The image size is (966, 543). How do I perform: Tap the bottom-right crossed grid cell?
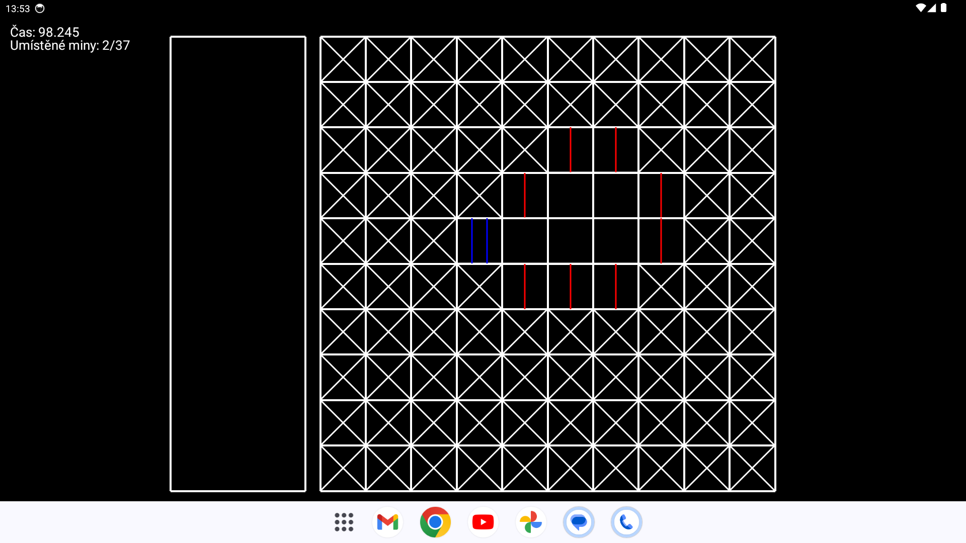[x=752, y=468]
